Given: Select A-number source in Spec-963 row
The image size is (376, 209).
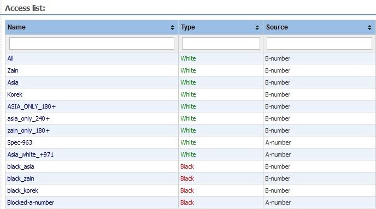Looking at the screenshot, I should [278, 142].
